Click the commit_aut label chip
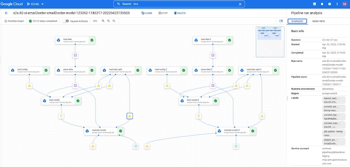 (x=334, y=108)
